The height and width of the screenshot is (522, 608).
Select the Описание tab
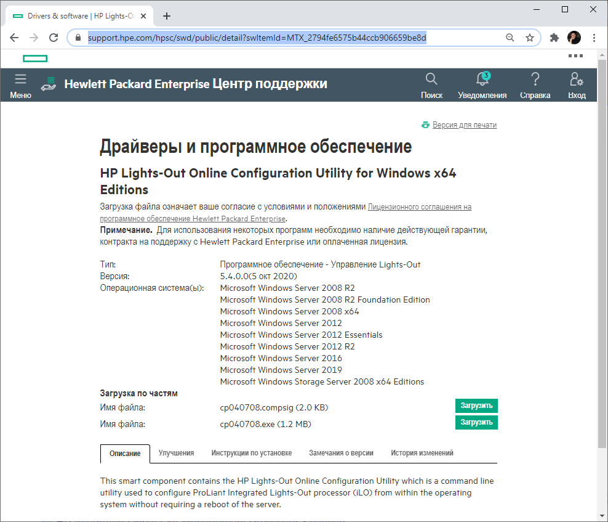[125, 453]
